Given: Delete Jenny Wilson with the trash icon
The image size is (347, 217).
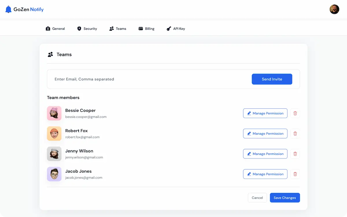Looking at the screenshot, I should 295,154.
